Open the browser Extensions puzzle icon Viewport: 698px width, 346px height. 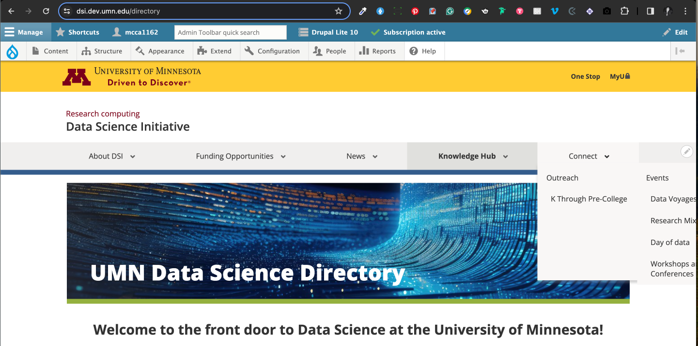pyautogui.click(x=624, y=11)
